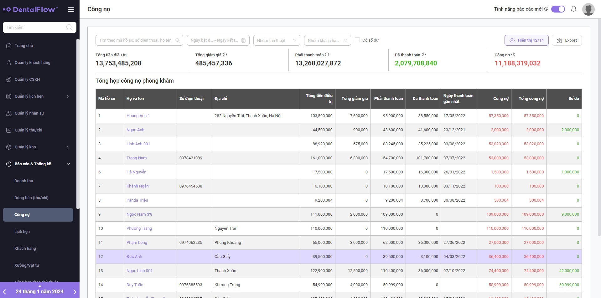Click info icon next to Công nợ total

point(513,55)
